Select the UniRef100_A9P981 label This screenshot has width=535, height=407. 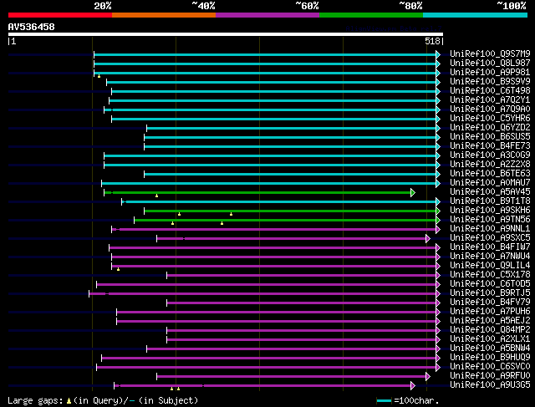(x=490, y=73)
